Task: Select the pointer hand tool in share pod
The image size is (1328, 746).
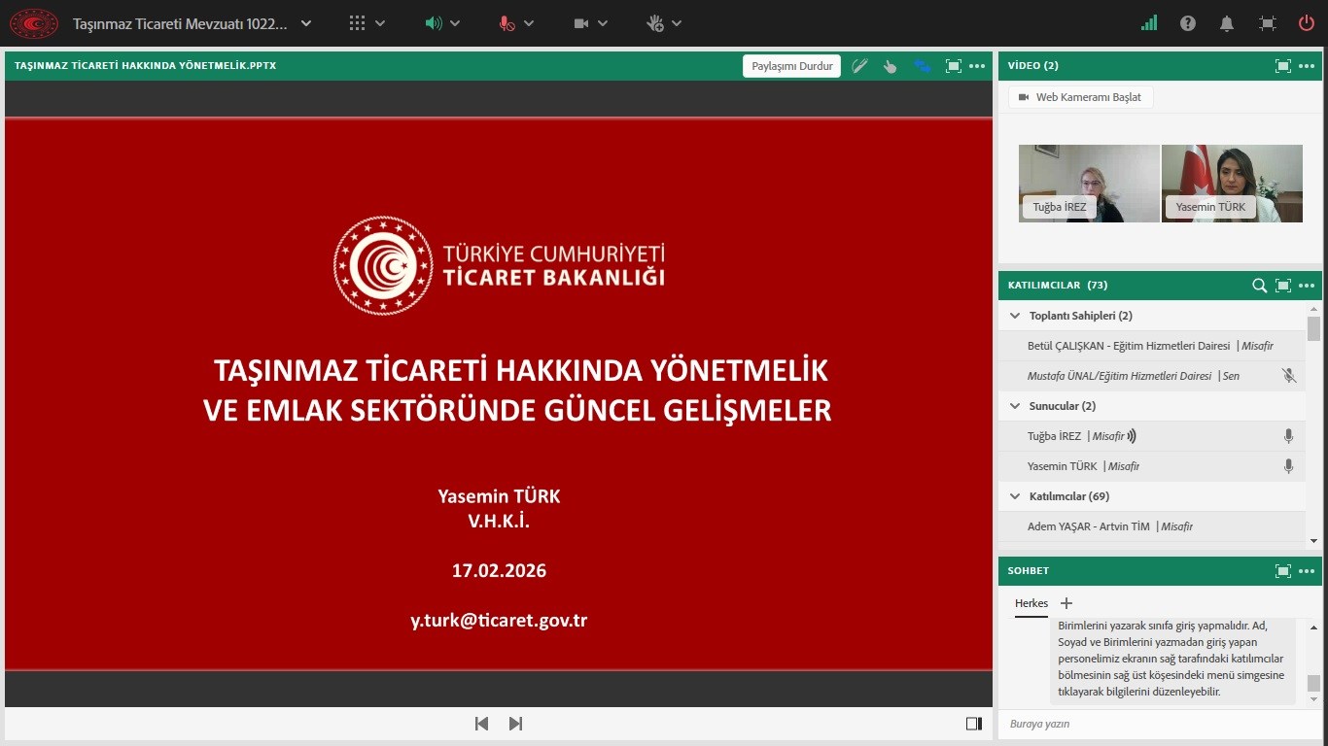Action: point(890,66)
